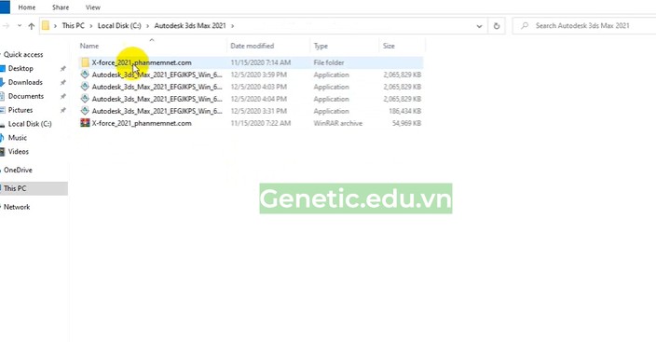Open the Share ribbon tab
The width and height of the screenshot is (656, 342).
click(61, 7)
